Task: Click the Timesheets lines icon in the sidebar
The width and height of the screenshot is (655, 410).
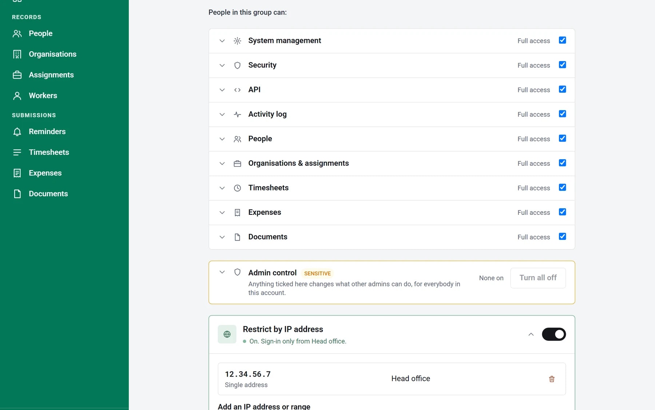Action: tap(17, 152)
